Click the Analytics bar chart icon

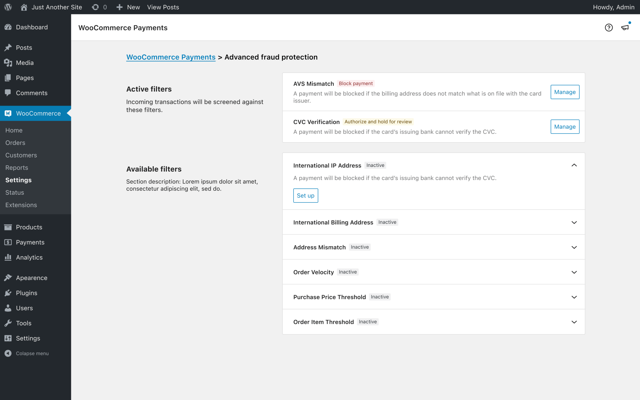(8, 257)
